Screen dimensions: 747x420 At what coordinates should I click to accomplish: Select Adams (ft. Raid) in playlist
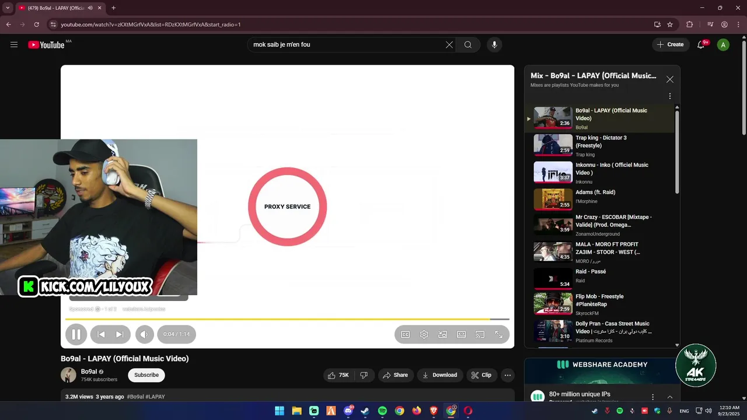click(x=600, y=200)
